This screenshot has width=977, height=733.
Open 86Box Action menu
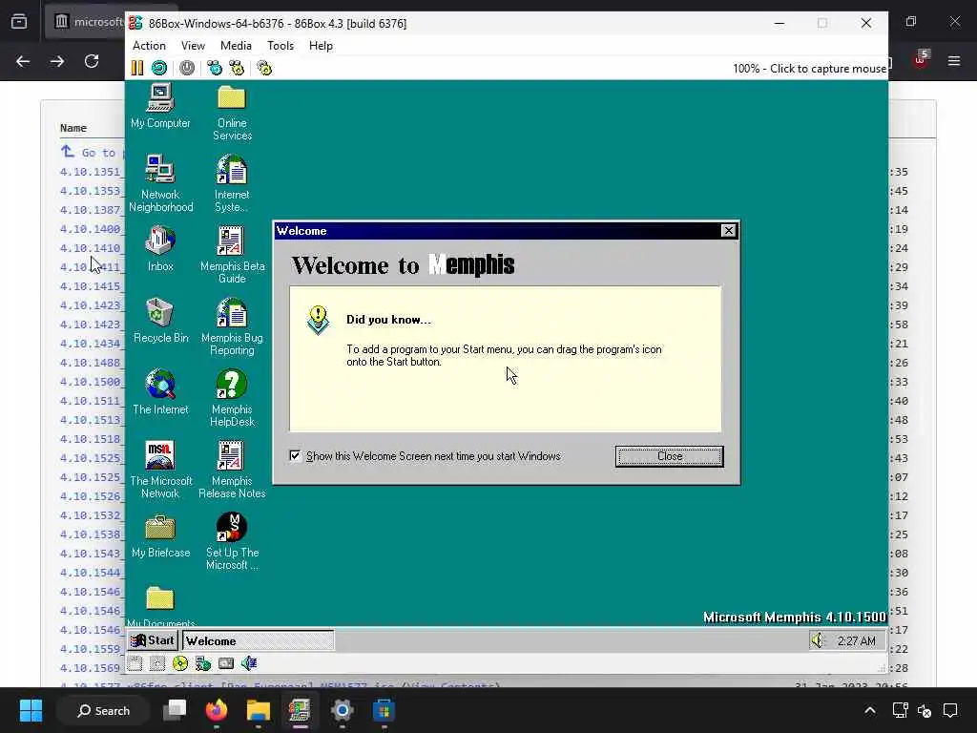click(149, 46)
